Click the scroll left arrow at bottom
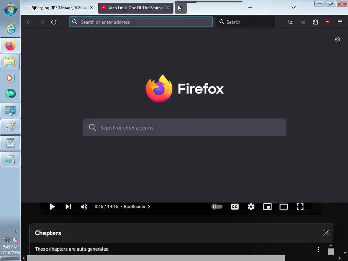The height and width of the screenshot is (261, 348). [24, 258]
